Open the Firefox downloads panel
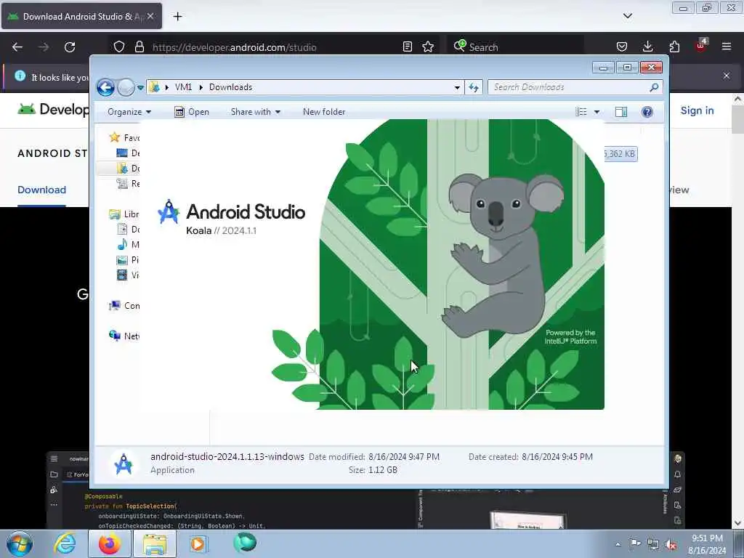 click(x=647, y=46)
